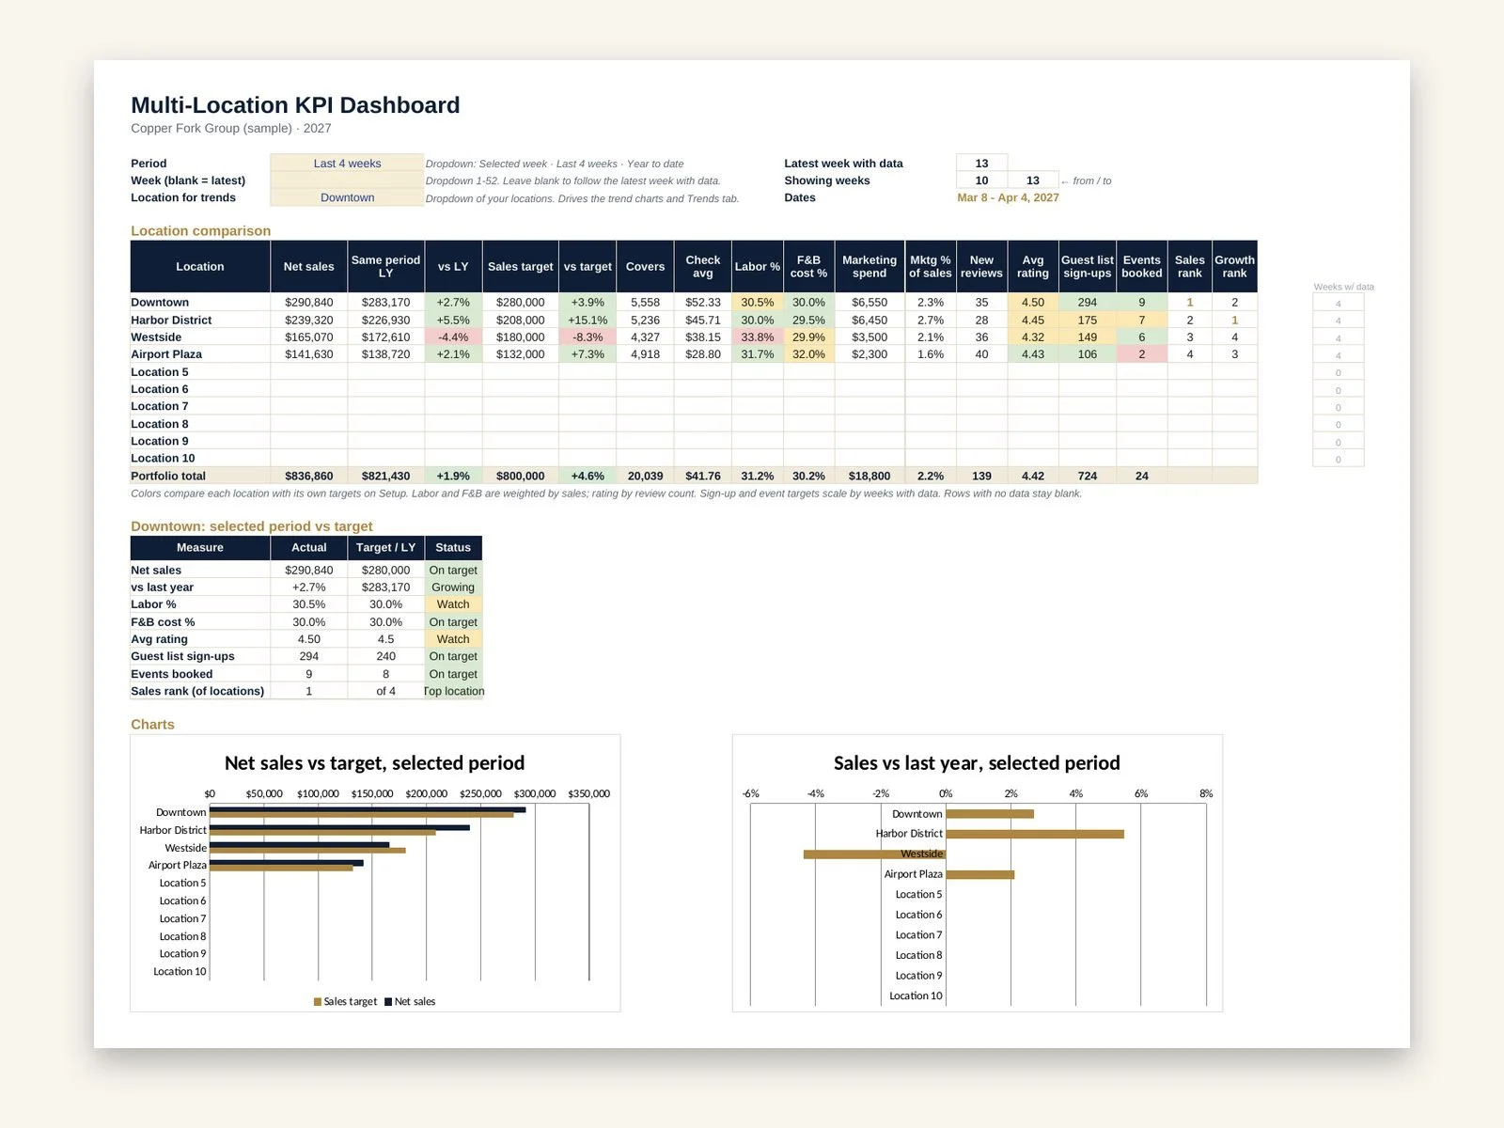
Task: Click Westside's -8.3% vs target cell
Action: click(587, 337)
